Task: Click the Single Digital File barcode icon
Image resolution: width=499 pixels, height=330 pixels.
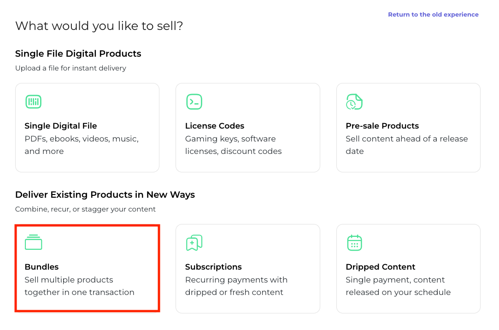Action: [x=33, y=102]
